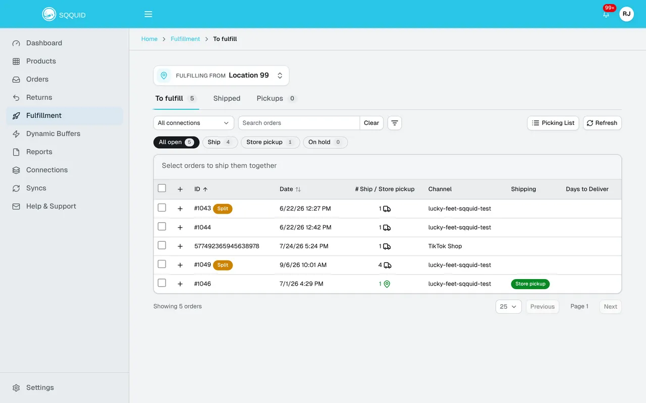Toggle the select-all orders checkbox
Screen dimensions: 646x403
[162, 188]
